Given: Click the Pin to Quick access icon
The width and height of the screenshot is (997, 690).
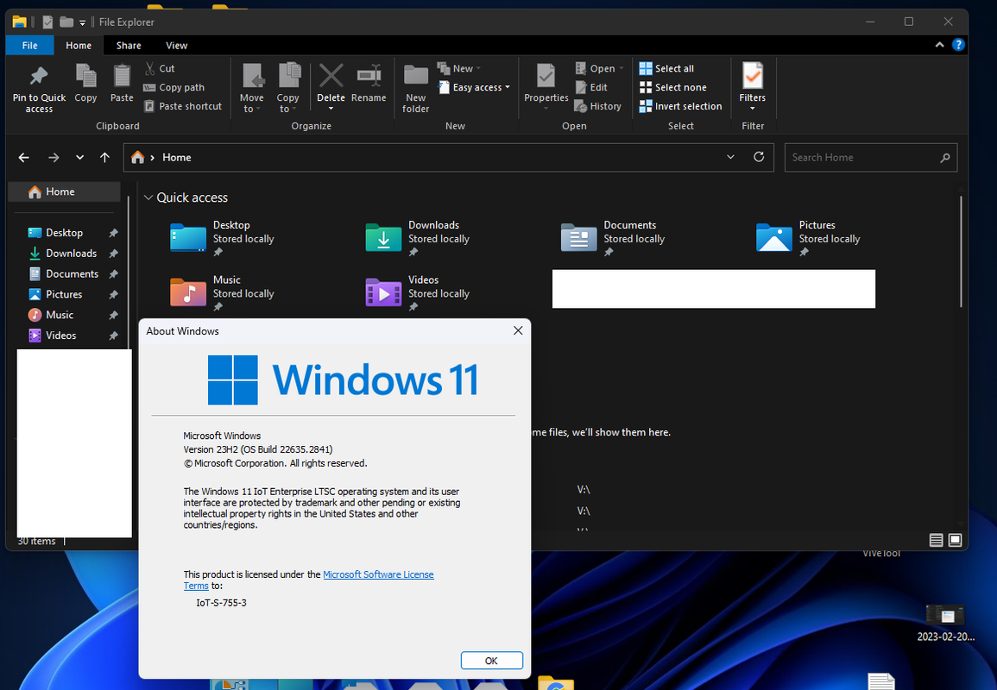Looking at the screenshot, I should pyautogui.click(x=39, y=77).
